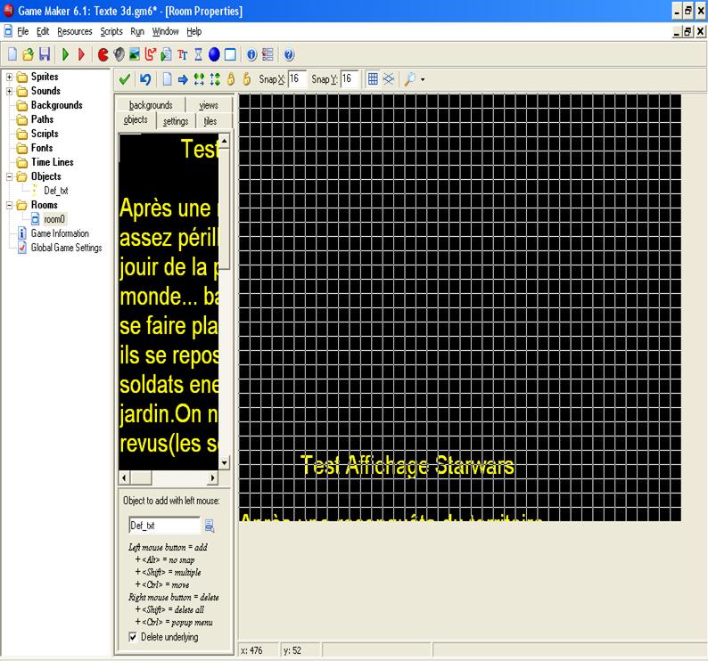The width and height of the screenshot is (708, 661).
Task: Add a script resource
Action: click(166, 54)
